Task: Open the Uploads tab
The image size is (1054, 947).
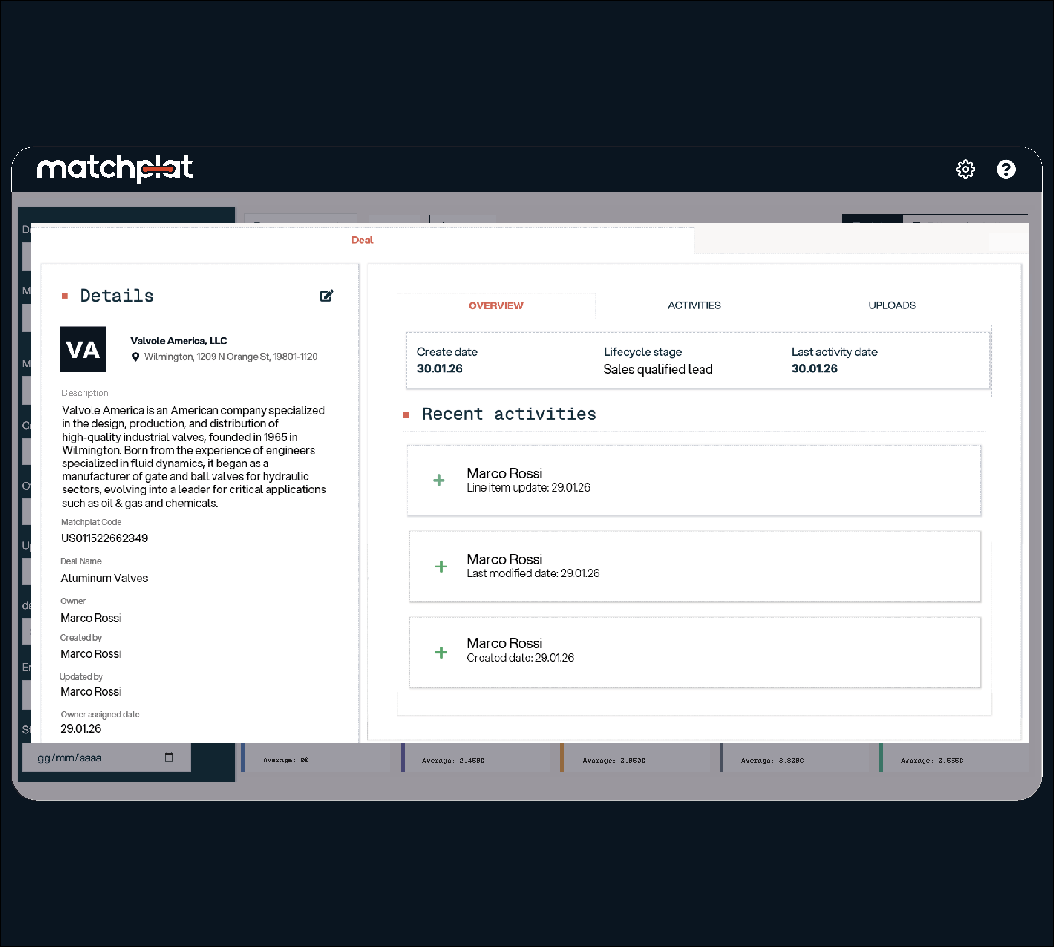Action: click(892, 306)
